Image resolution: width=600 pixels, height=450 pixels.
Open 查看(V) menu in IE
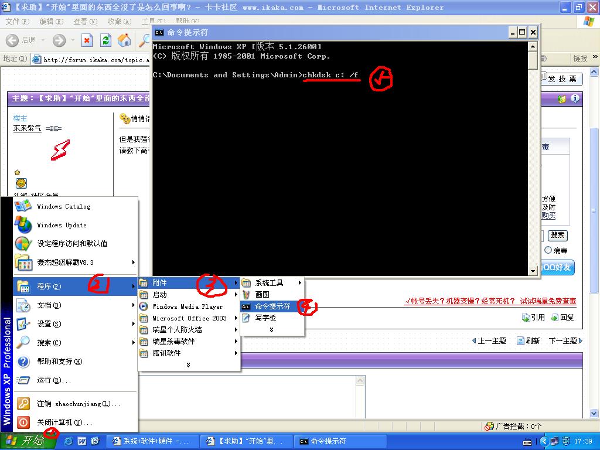(86, 22)
